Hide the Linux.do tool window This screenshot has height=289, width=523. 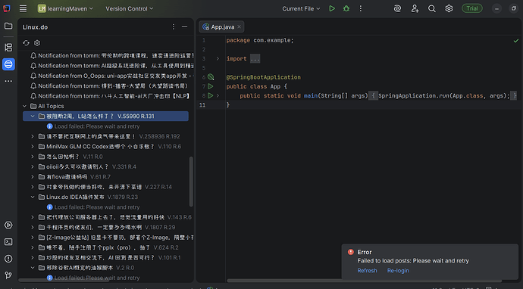coord(184,27)
